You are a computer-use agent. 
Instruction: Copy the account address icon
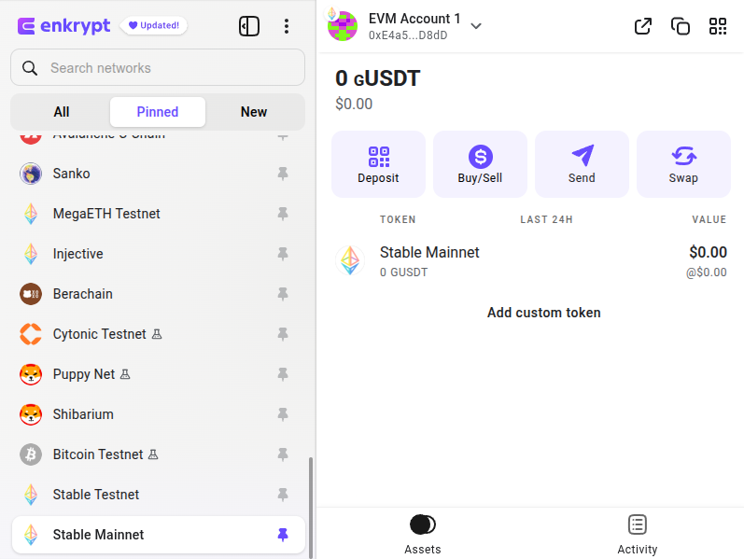tap(681, 26)
